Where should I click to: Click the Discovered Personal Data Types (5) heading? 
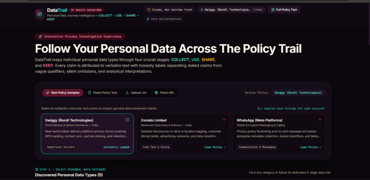(69, 175)
